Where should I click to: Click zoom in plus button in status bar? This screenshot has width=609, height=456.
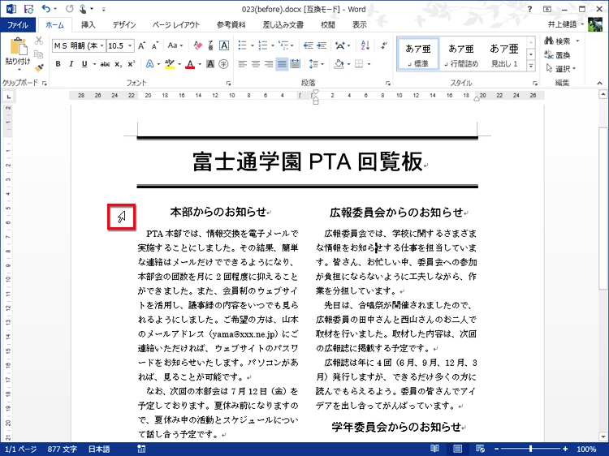565,449
